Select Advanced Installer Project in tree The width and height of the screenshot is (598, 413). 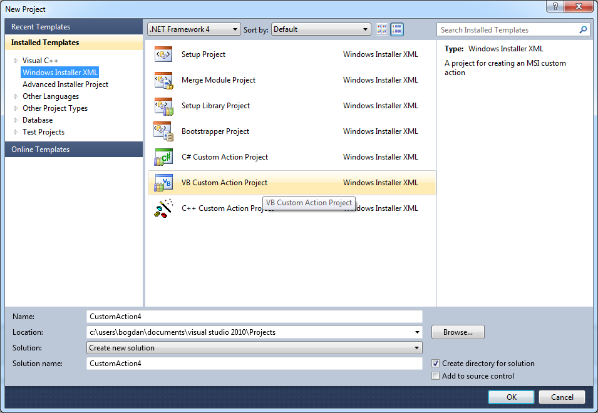pyautogui.click(x=65, y=84)
